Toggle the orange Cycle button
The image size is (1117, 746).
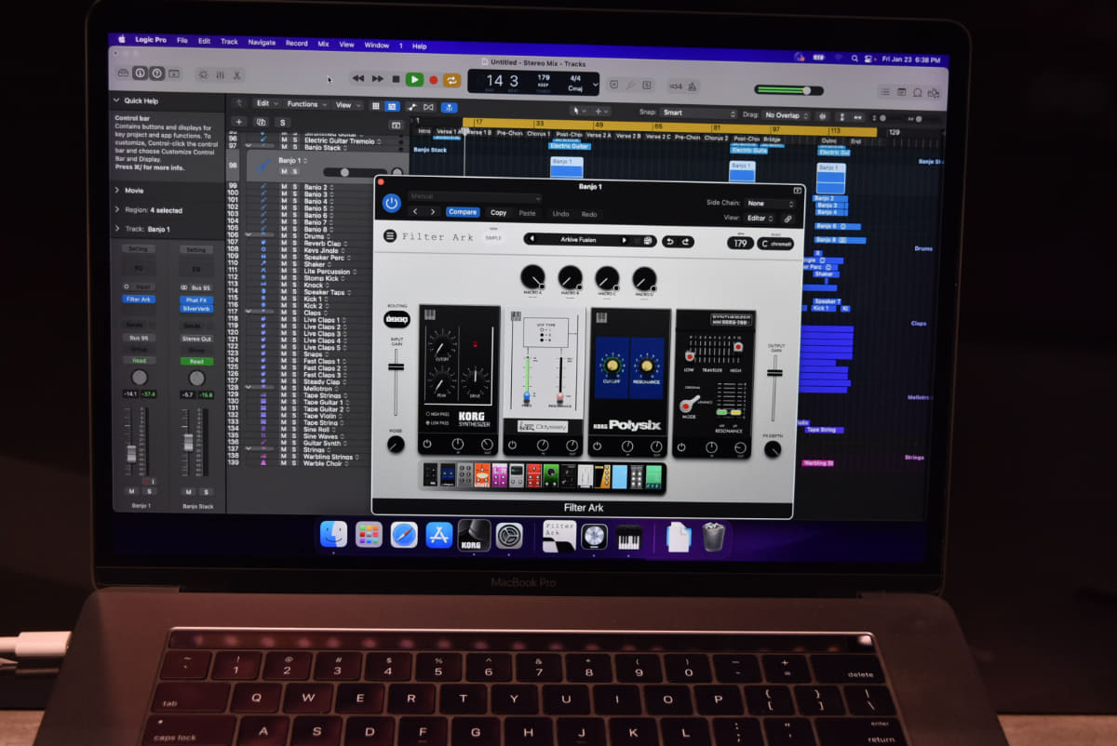pos(451,81)
